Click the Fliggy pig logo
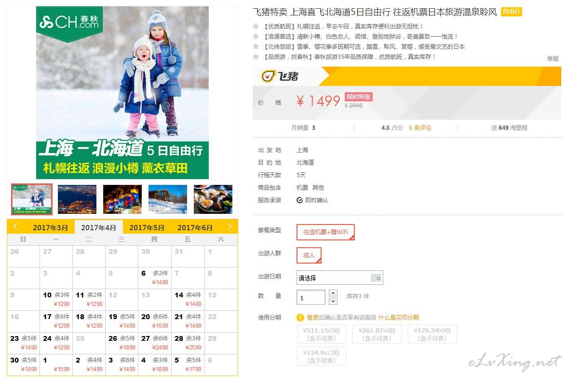The height and width of the screenshot is (378, 567). (280, 76)
